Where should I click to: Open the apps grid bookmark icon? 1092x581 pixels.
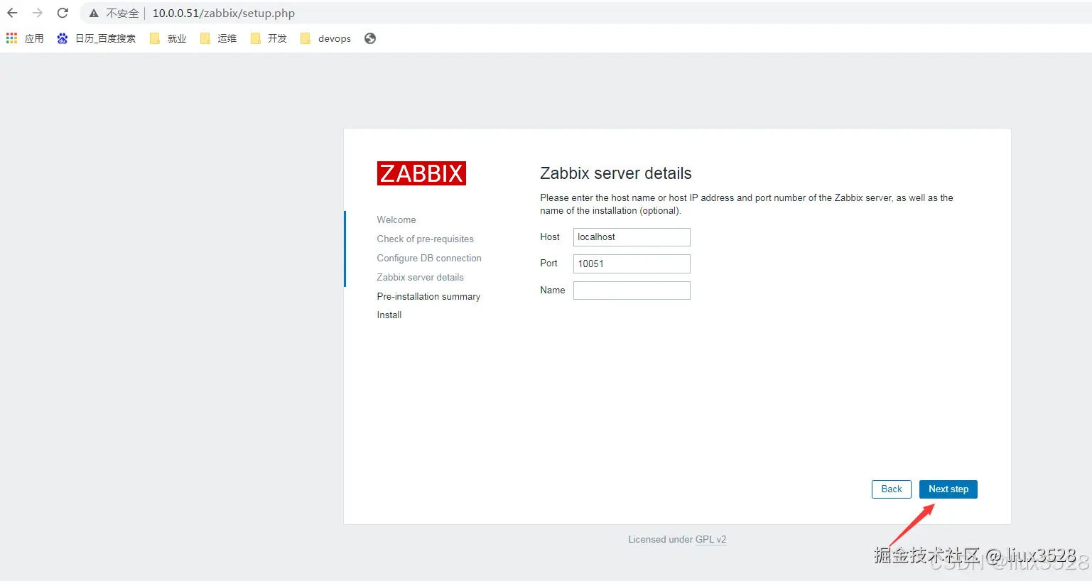11,38
